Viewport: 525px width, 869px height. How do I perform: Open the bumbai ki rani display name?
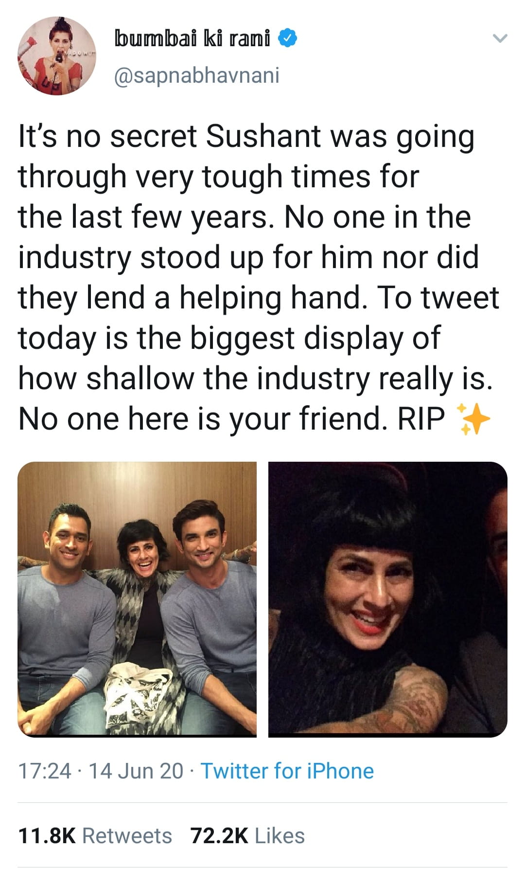click(x=192, y=38)
